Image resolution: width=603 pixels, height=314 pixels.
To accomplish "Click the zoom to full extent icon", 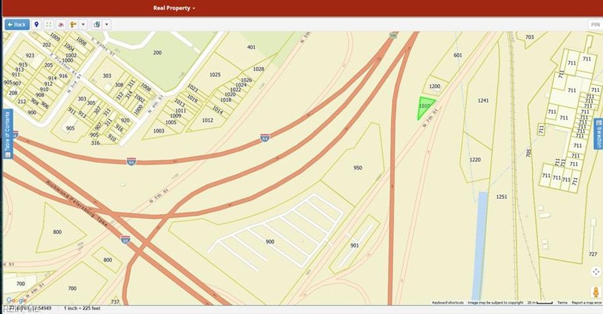I will pos(49,25).
